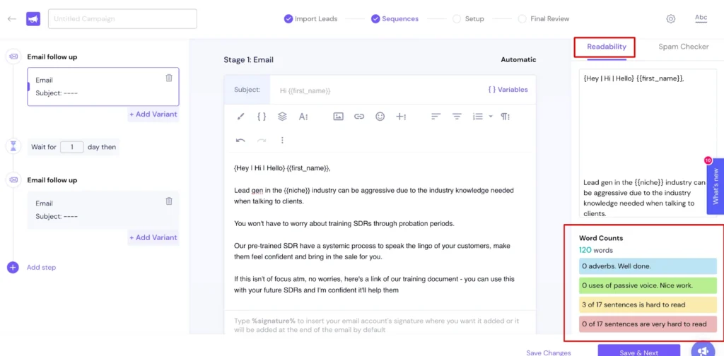Select the Import Leads step indicator
This screenshot has width=724, height=356.
point(311,19)
